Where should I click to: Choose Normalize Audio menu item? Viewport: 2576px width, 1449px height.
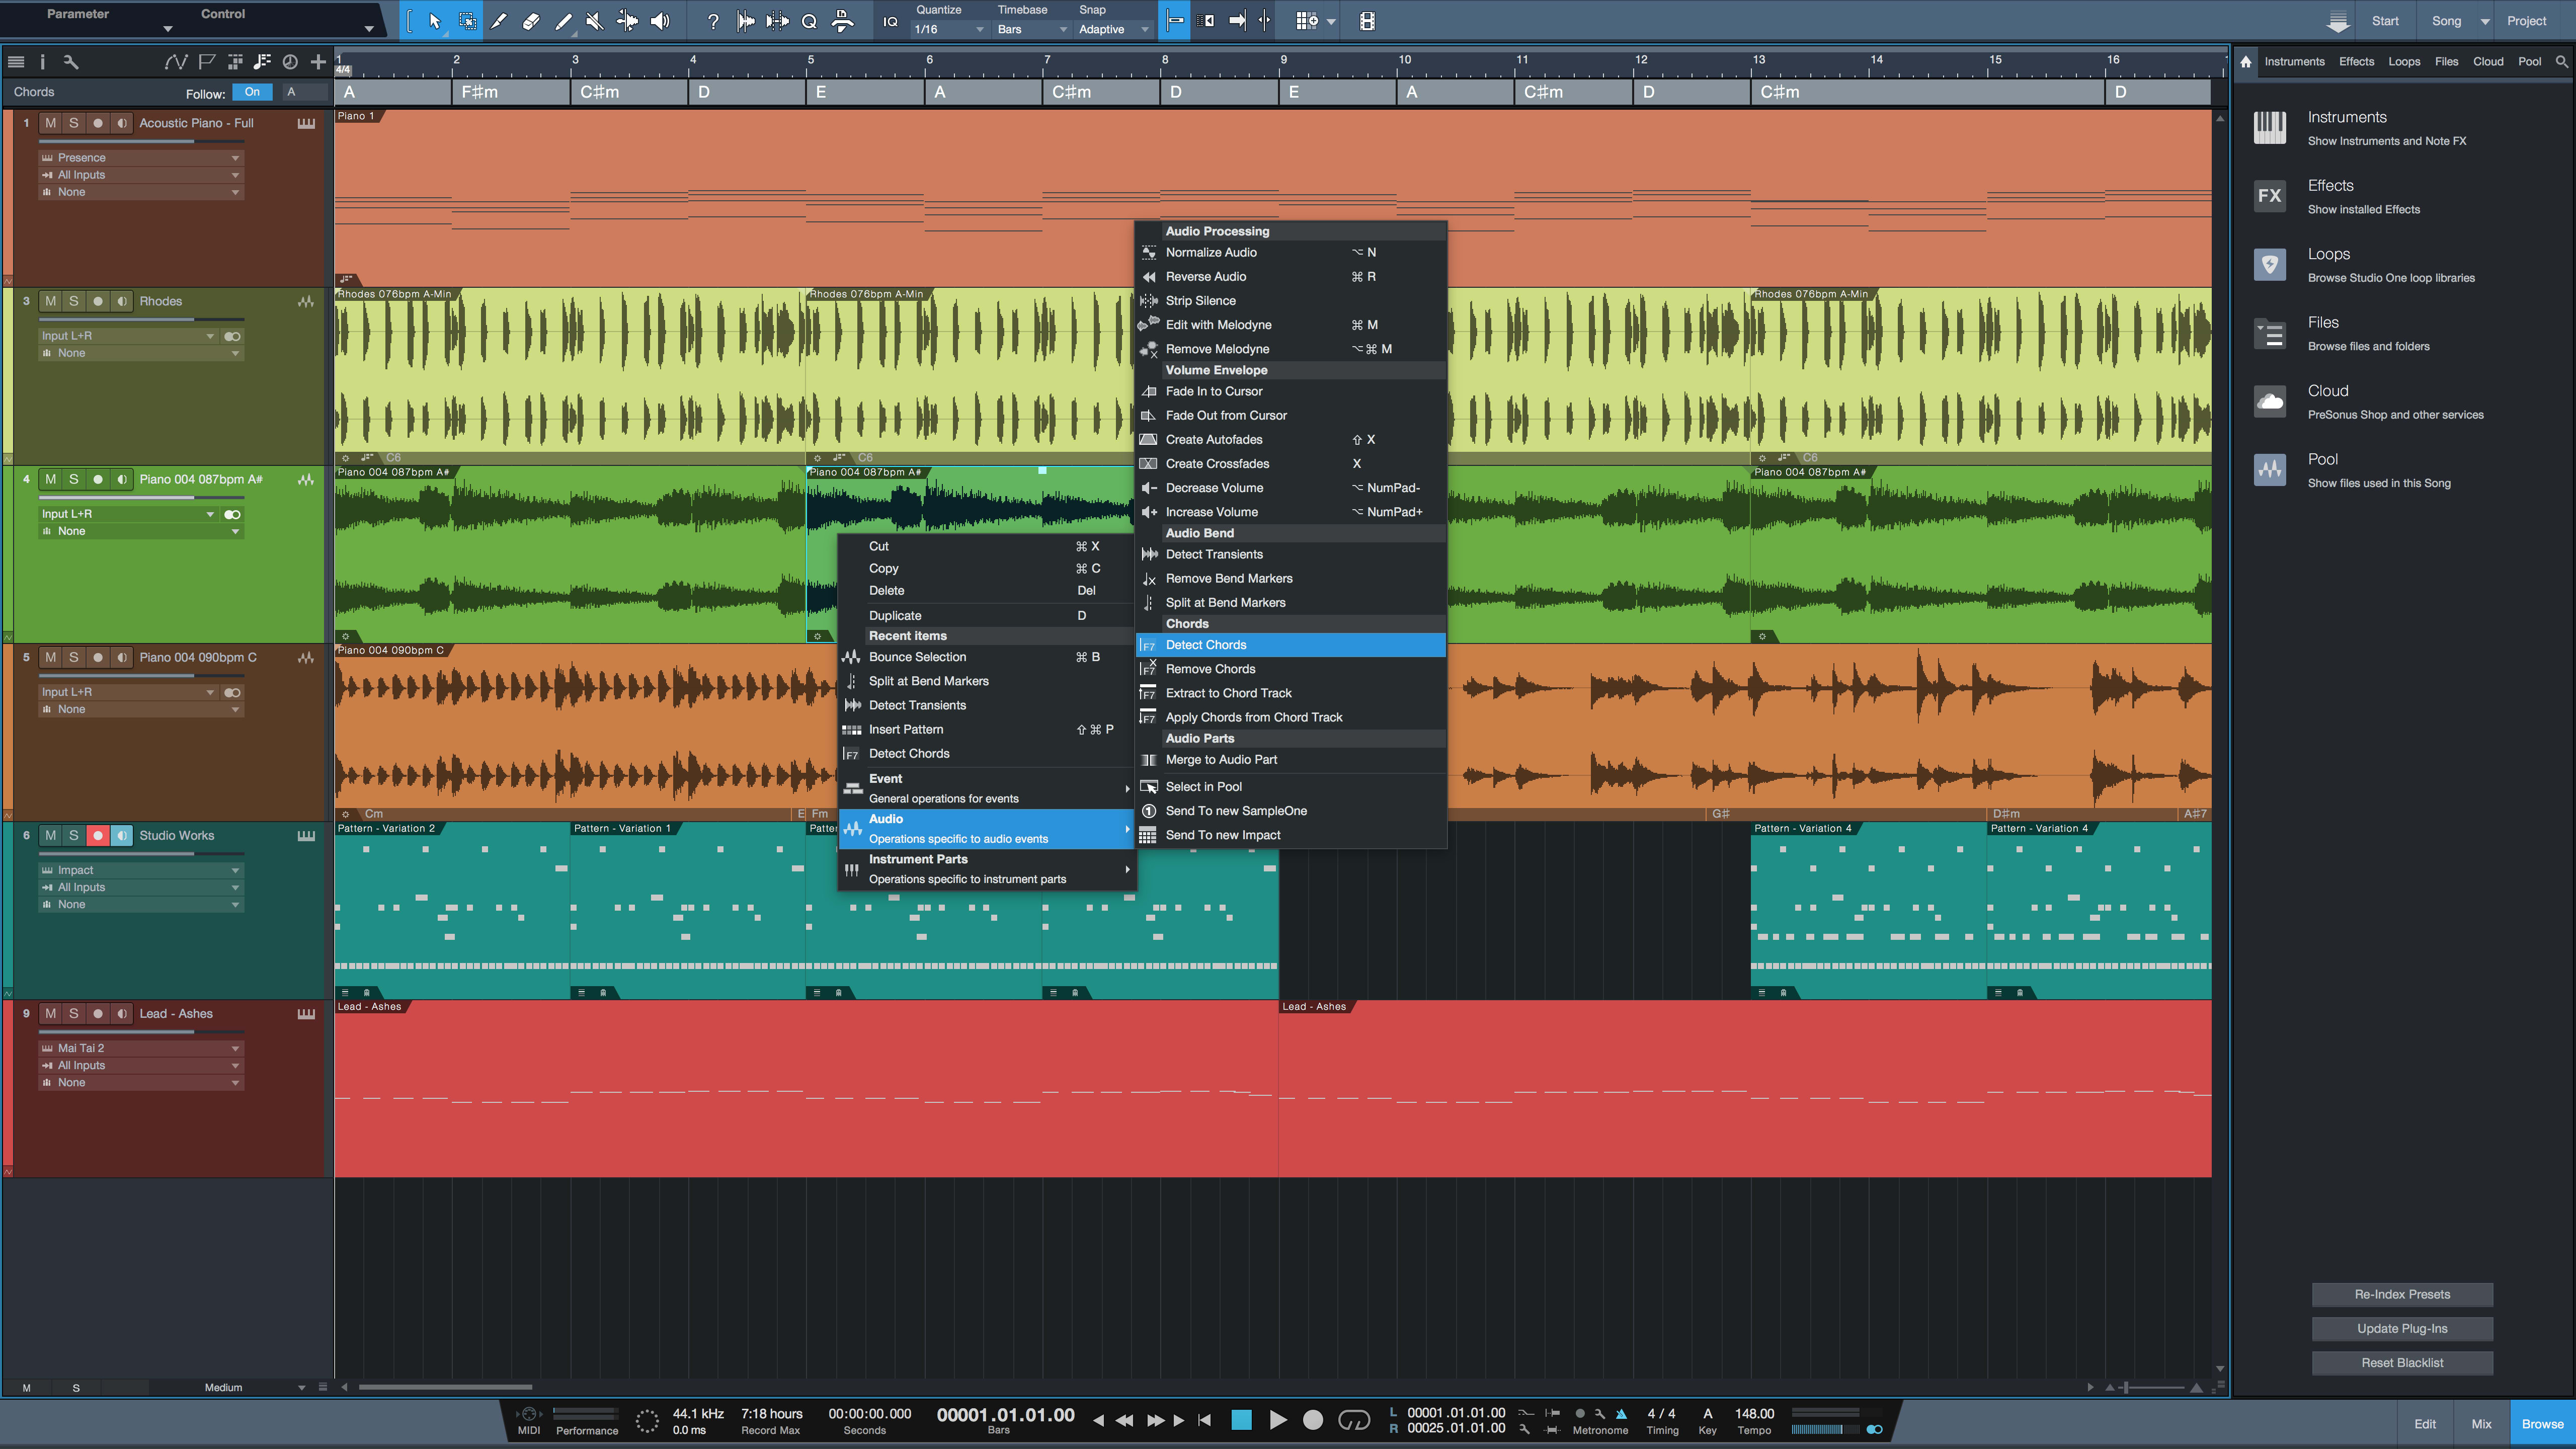(1291, 252)
